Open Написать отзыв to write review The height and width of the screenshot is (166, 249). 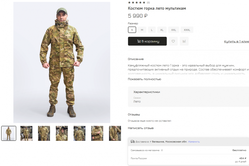141,128
